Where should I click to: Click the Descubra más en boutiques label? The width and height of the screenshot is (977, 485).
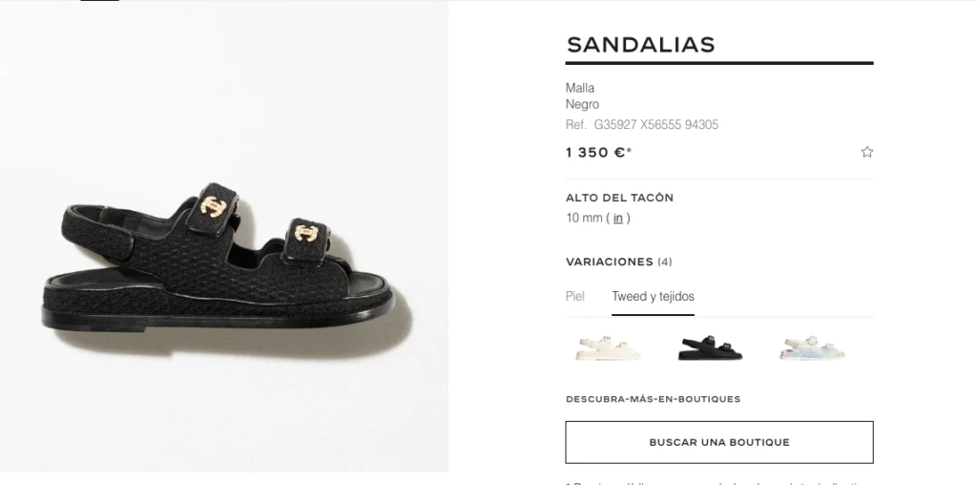pos(653,399)
